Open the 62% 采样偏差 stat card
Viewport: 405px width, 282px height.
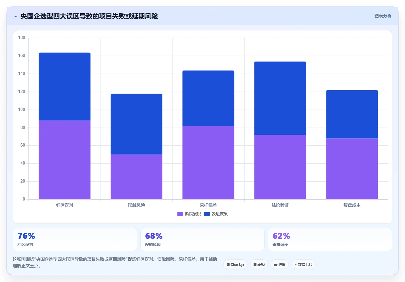tap(330, 239)
